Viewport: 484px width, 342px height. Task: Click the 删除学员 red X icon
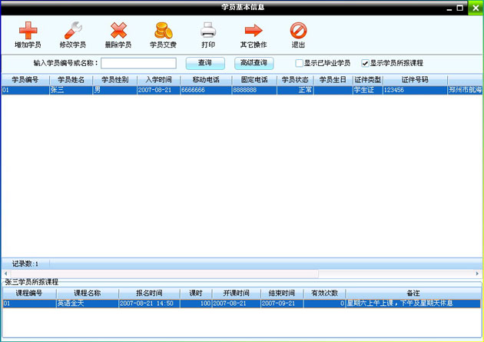pos(118,31)
